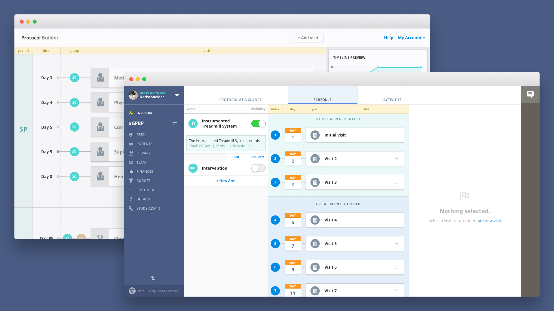The width and height of the screenshot is (554, 311).
Task: Click the DETAILS info icon
Action: click(131, 199)
